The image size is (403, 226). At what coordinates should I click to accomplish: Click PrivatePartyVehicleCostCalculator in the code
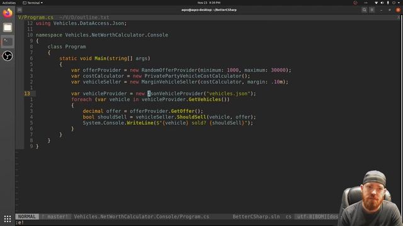click(193, 76)
